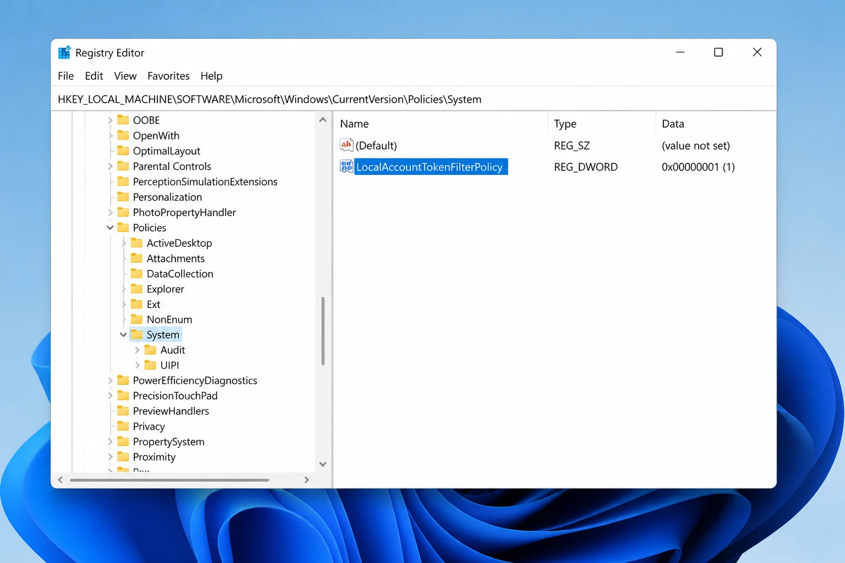This screenshot has width=845, height=563.
Task: Click the Privacy folder icon
Action: pyautogui.click(x=123, y=426)
